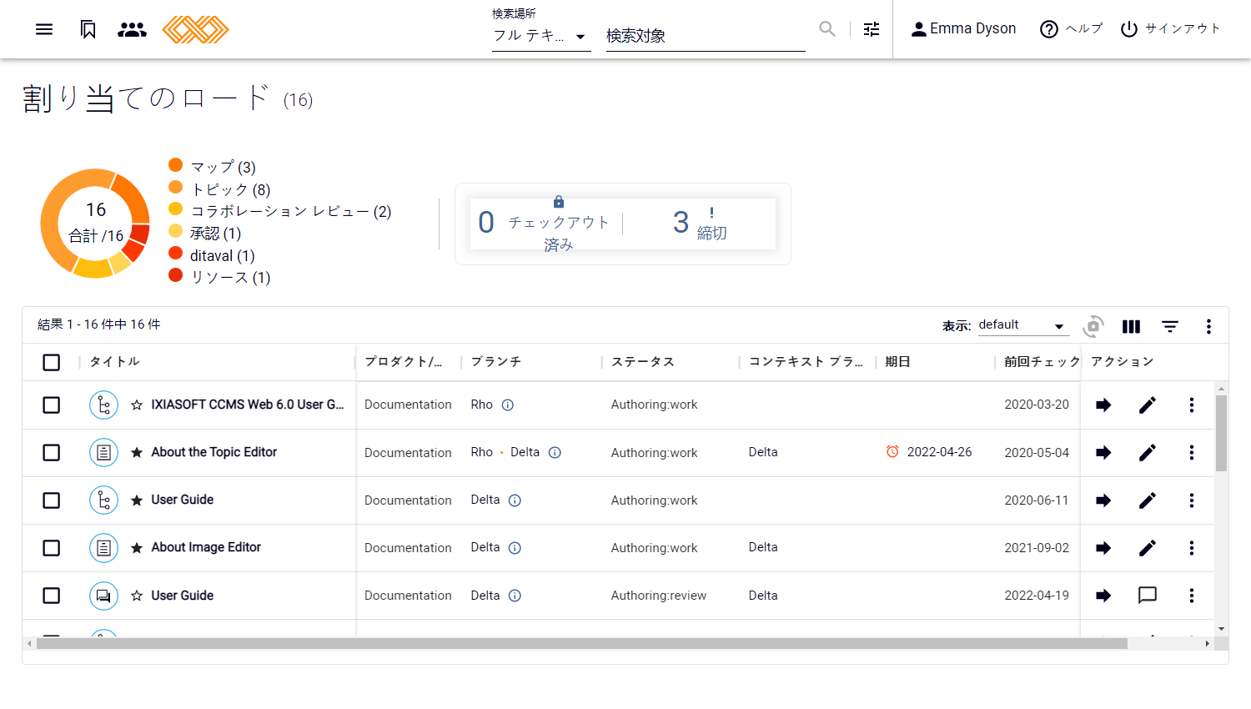Screen dimensions: 1251x709
Task: Click overdue alarm icon next to 2022-04-26
Action: tap(892, 451)
